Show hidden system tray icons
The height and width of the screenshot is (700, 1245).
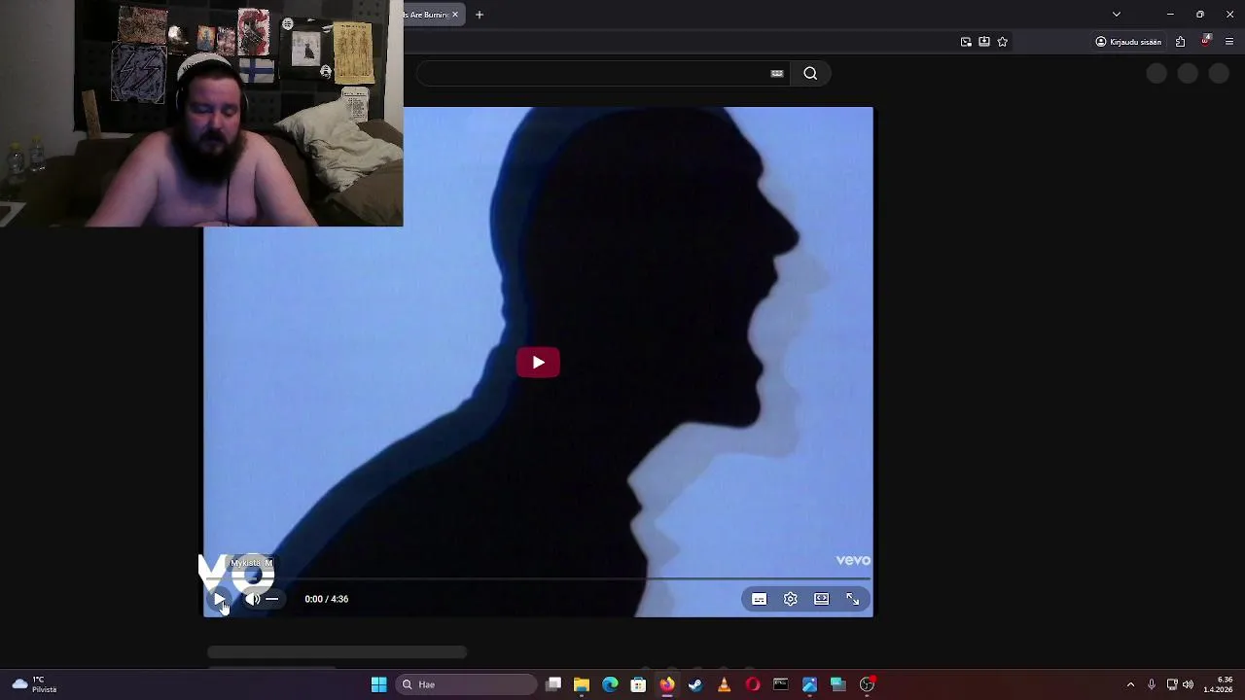(1130, 684)
